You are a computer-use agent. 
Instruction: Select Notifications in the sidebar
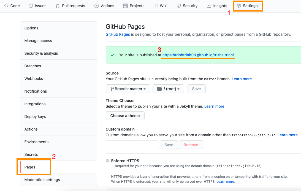58,91
